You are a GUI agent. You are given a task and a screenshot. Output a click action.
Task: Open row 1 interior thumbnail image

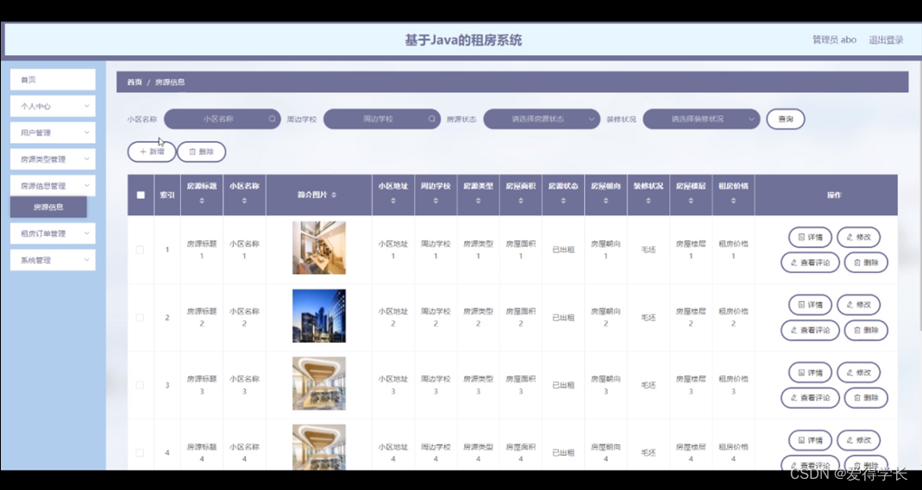(319, 248)
